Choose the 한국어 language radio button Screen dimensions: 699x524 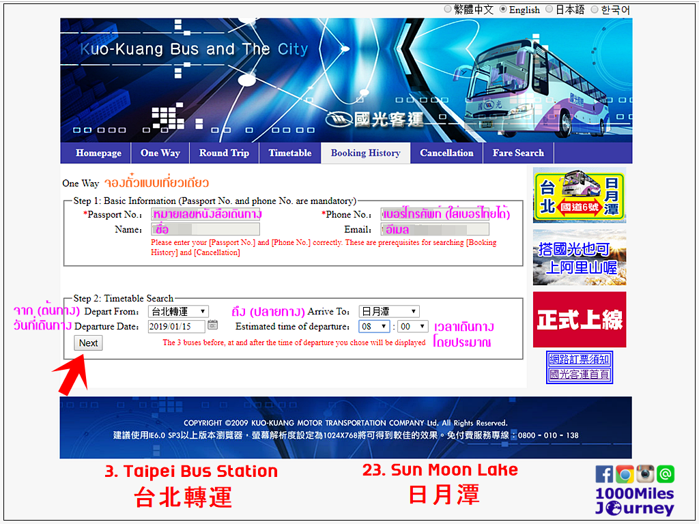[x=595, y=9]
